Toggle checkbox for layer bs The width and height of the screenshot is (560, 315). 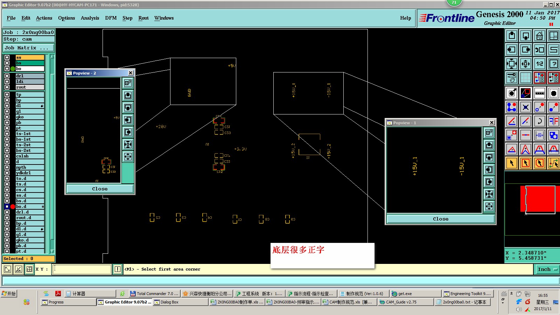7,63
